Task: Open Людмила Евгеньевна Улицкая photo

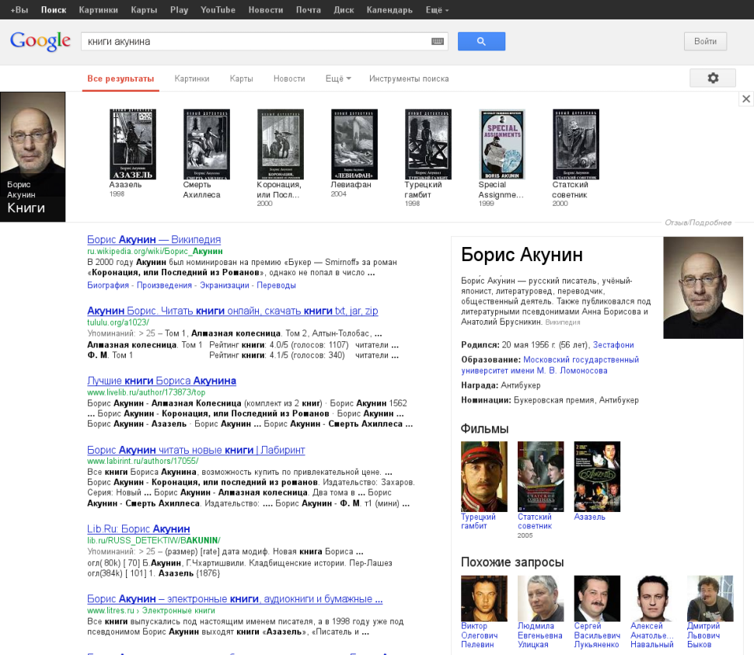Action: pos(540,598)
